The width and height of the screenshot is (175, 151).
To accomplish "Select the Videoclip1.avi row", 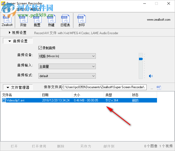I will [79, 100].
